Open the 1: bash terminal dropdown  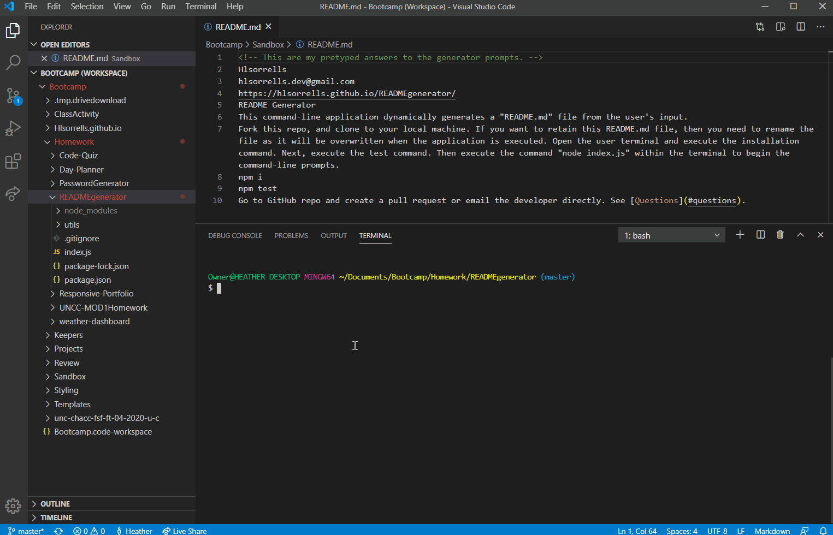tap(672, 235)
